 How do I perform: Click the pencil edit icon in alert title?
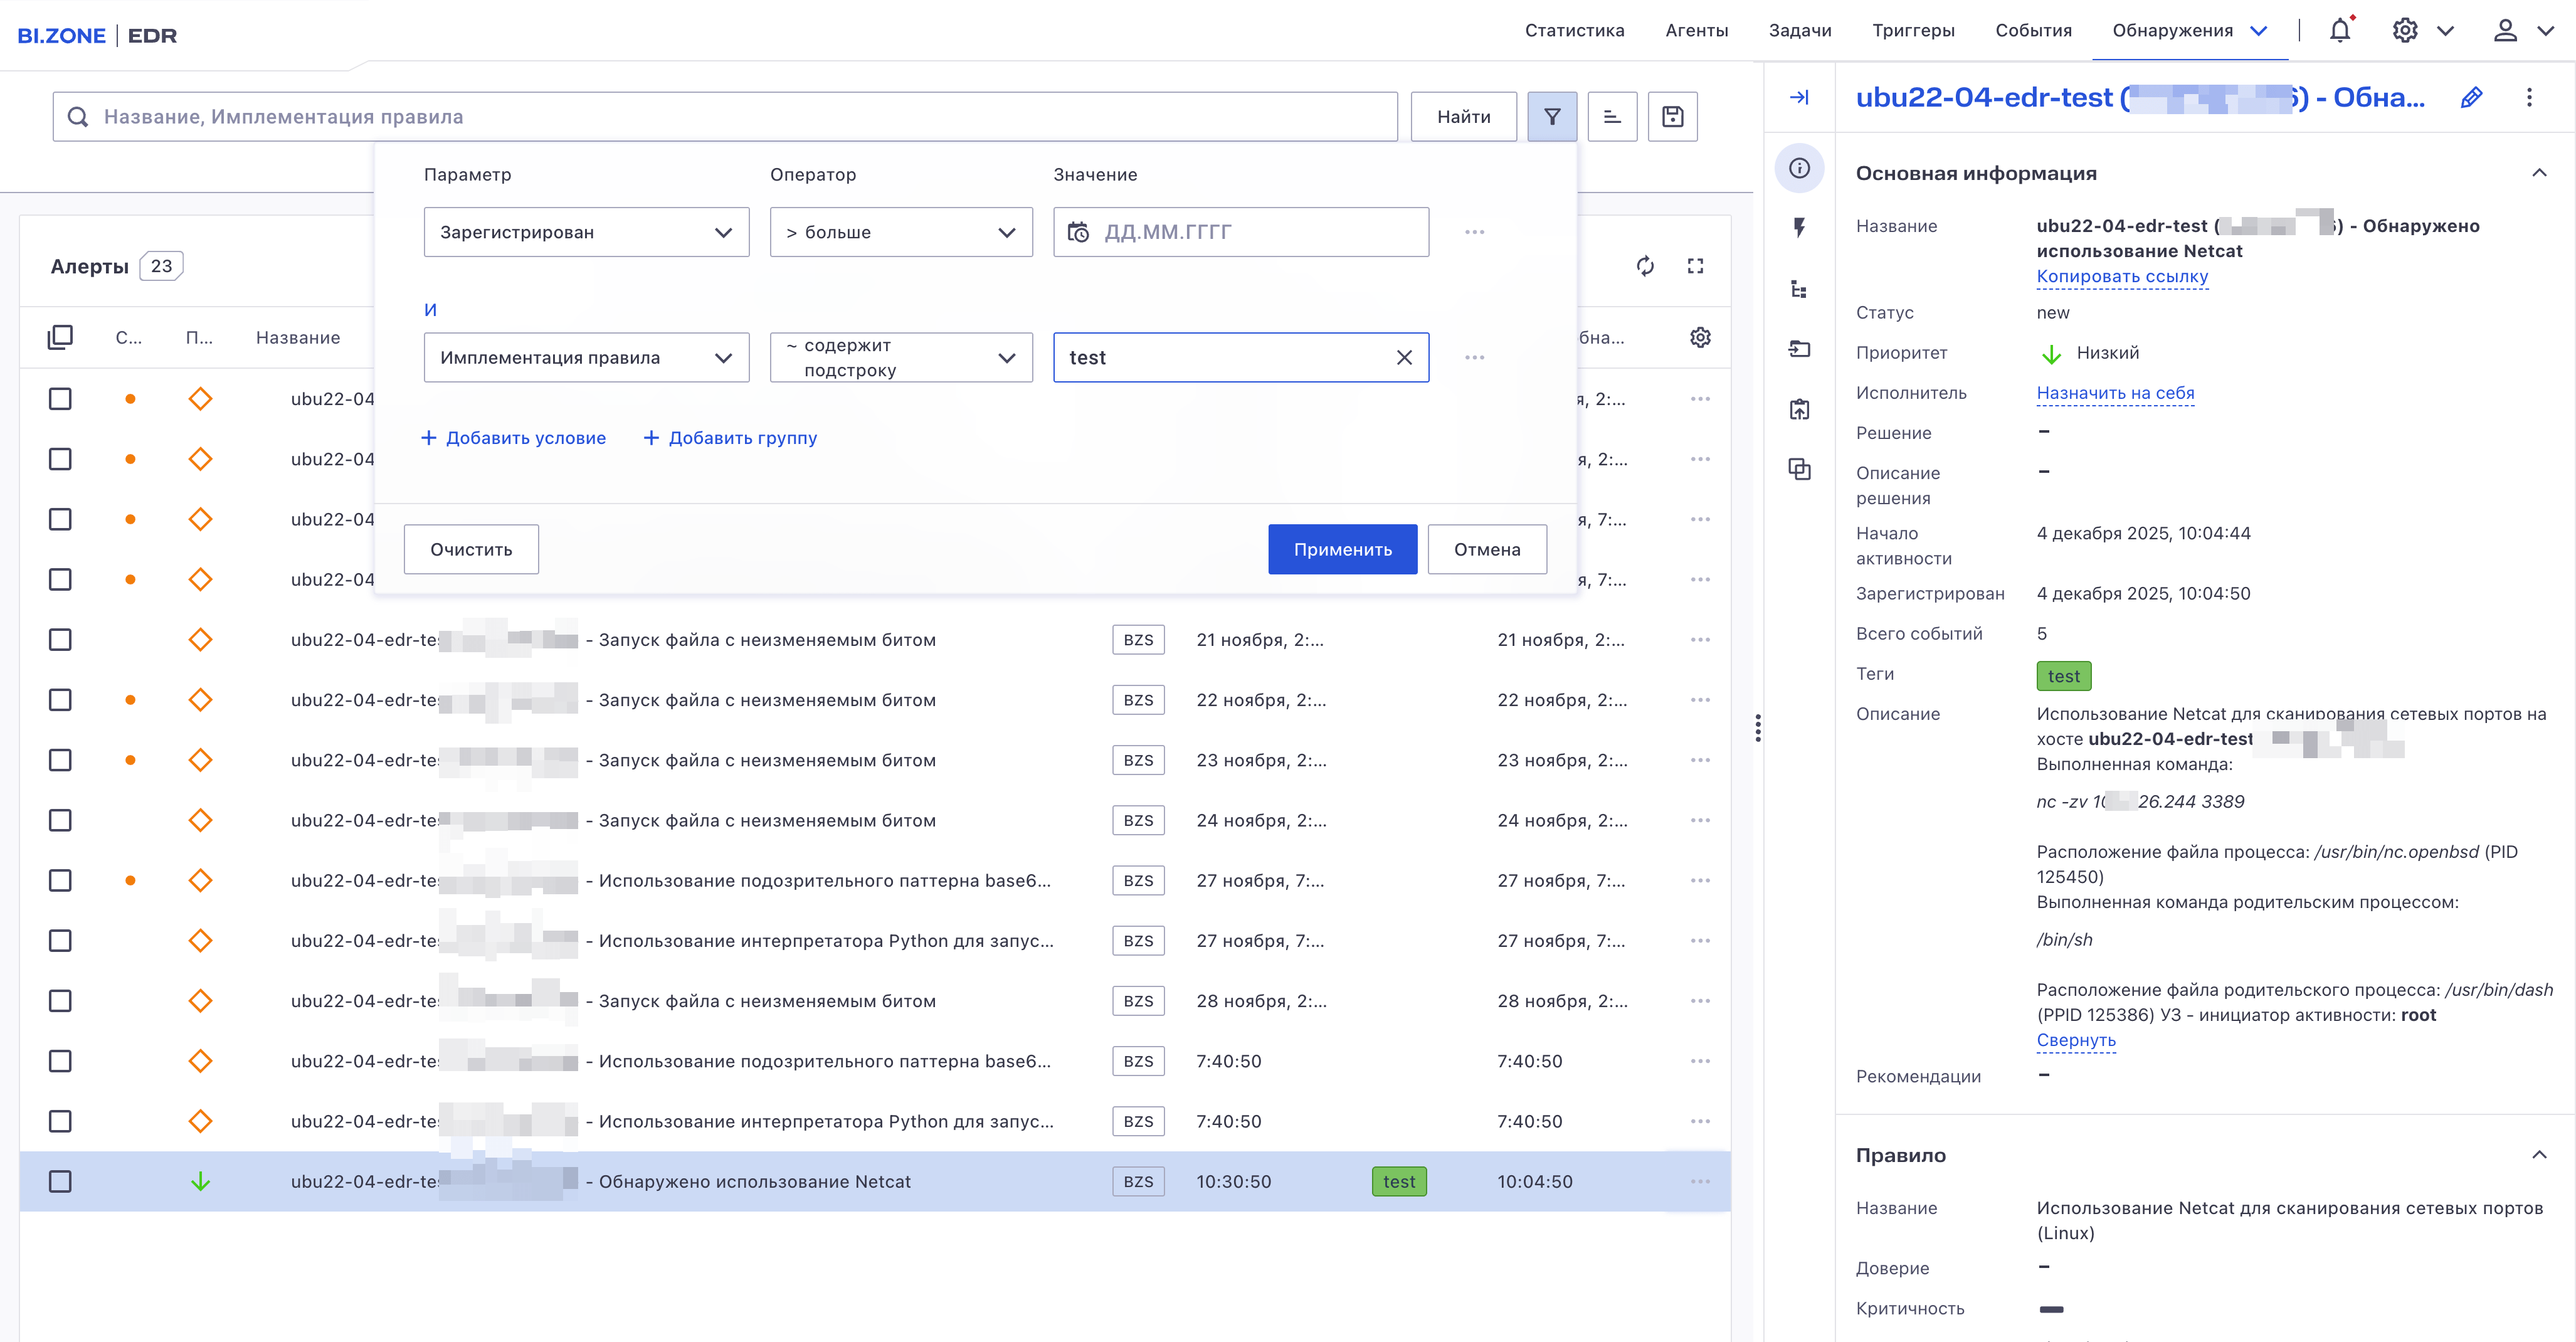[2471, 98]
